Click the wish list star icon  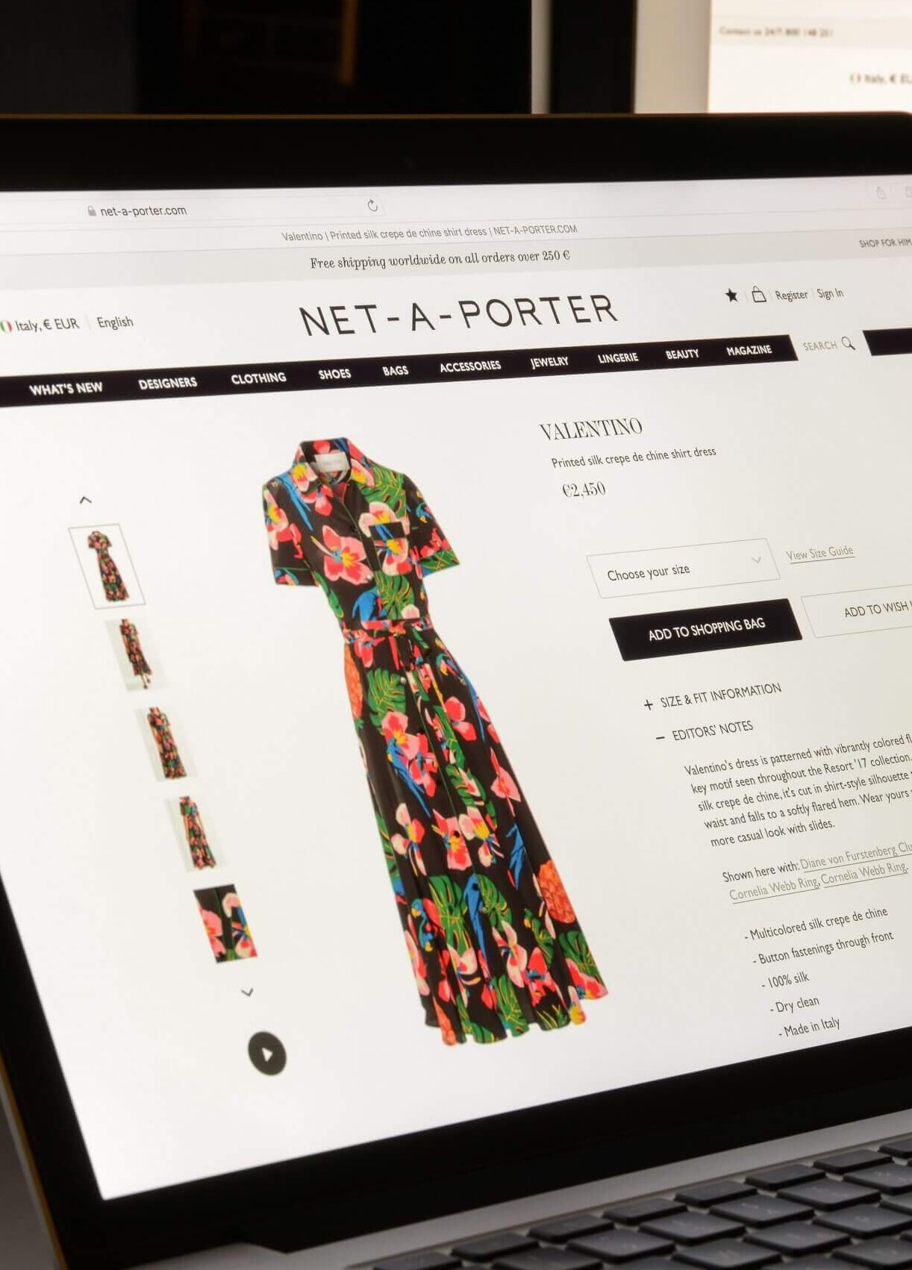click(731, 295)
